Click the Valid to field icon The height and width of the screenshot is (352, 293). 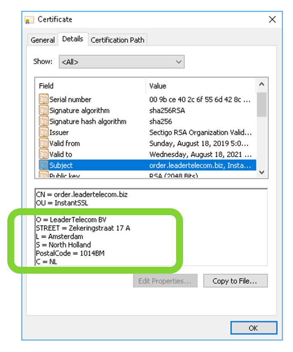pos(43,154)
